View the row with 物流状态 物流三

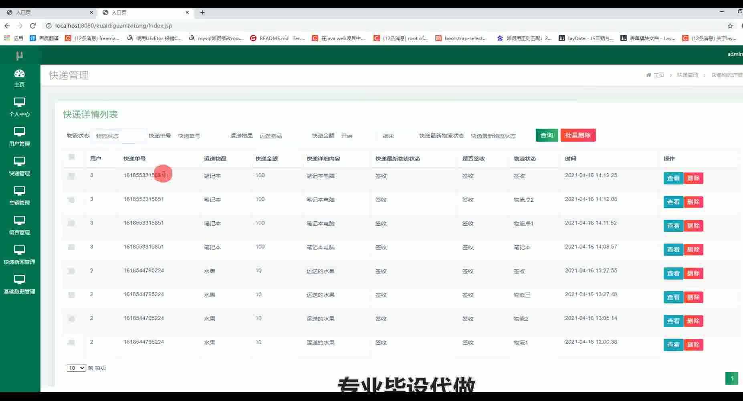tap(673, 297)
